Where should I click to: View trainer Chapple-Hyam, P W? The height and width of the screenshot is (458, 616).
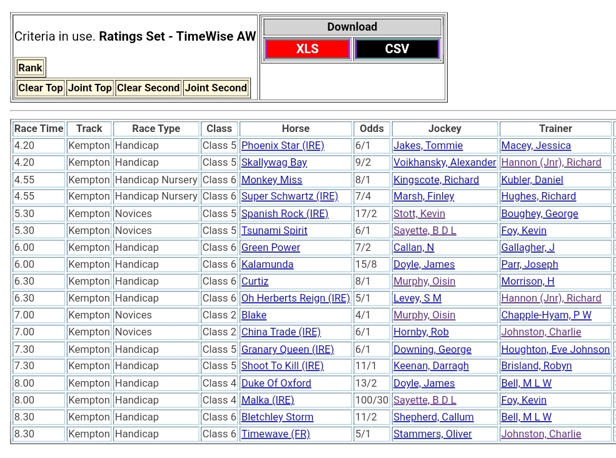(x=546, y=315)
